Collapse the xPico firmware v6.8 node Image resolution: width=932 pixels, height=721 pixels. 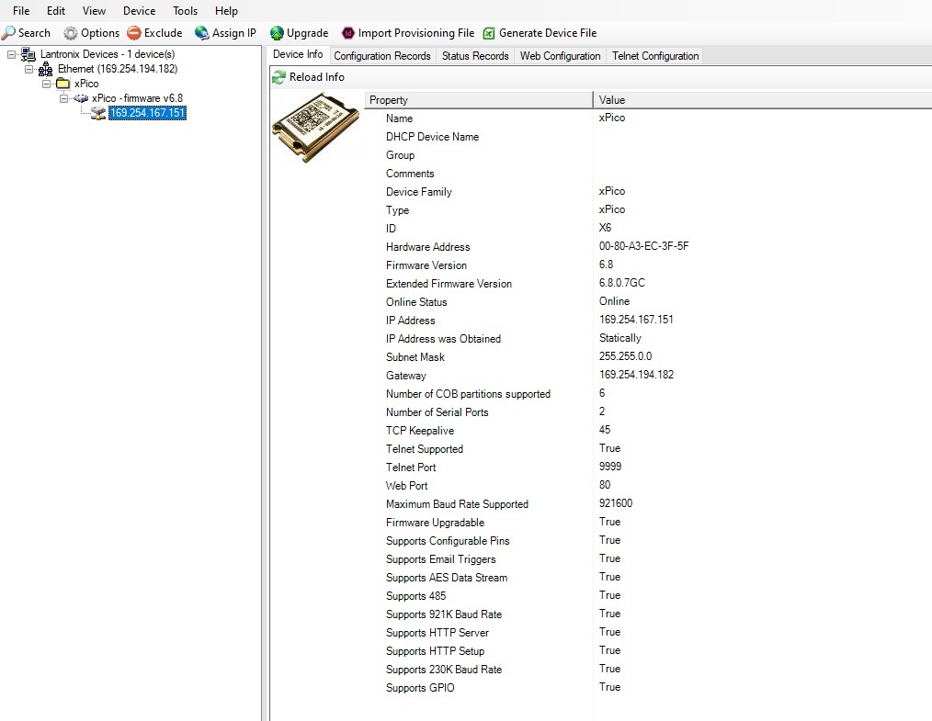[x=63, y=98]
